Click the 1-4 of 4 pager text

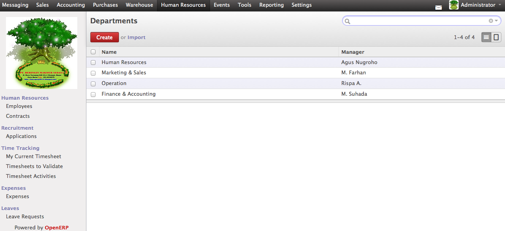click(464, 37)
